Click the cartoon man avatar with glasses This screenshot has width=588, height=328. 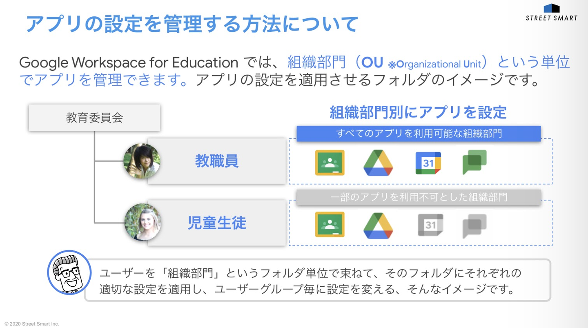point(69,272)
